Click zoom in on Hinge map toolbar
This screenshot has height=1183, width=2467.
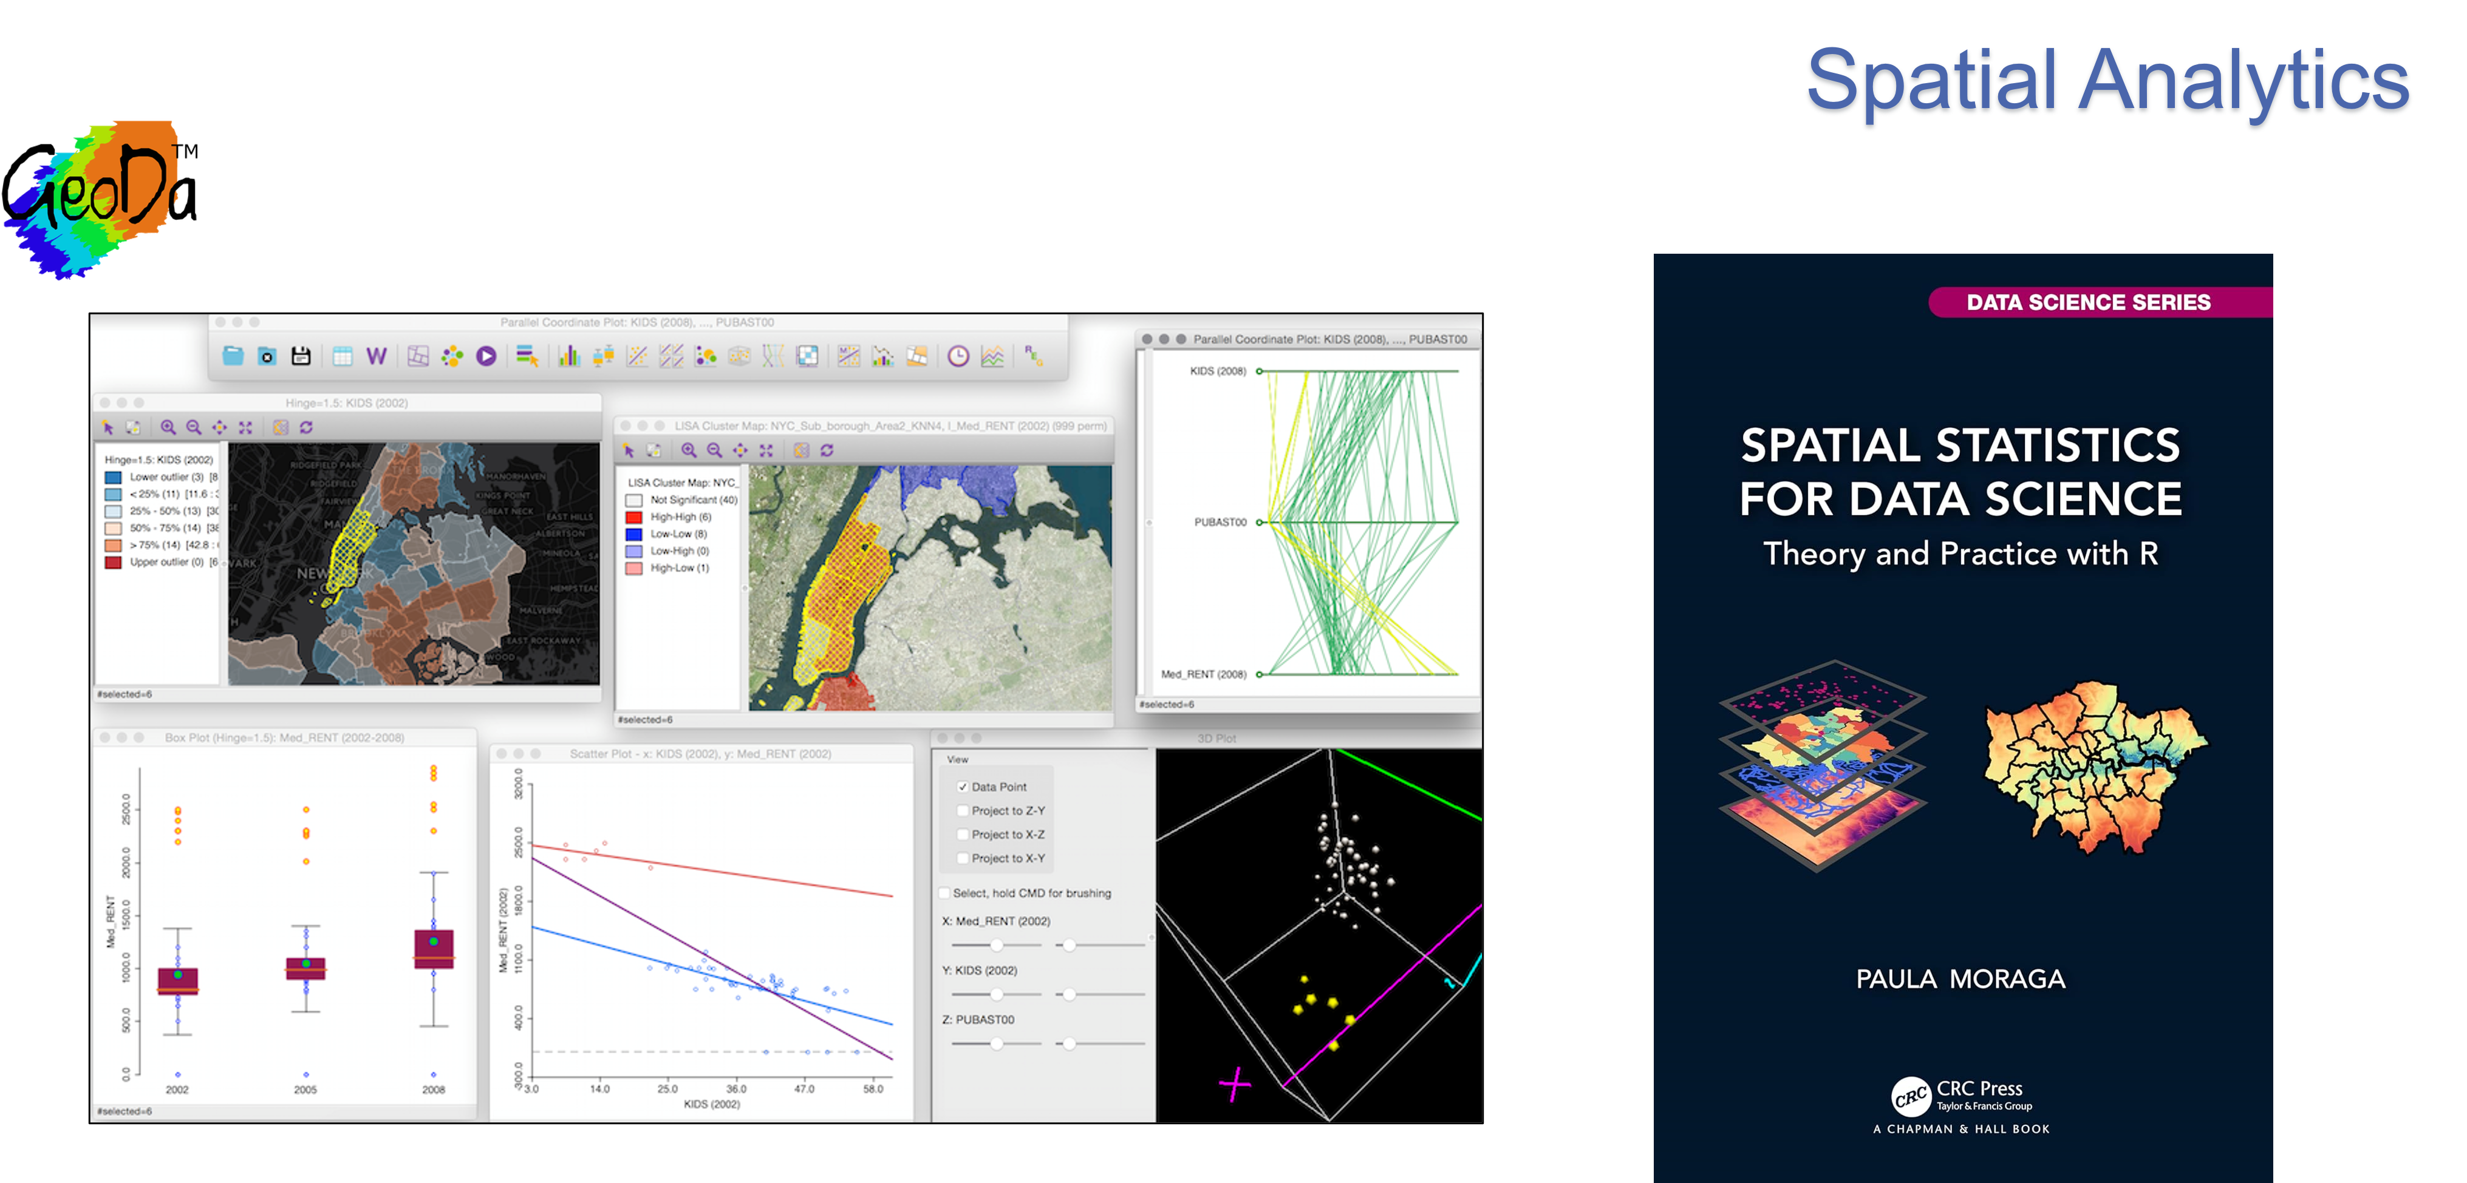tap(169, 427)
